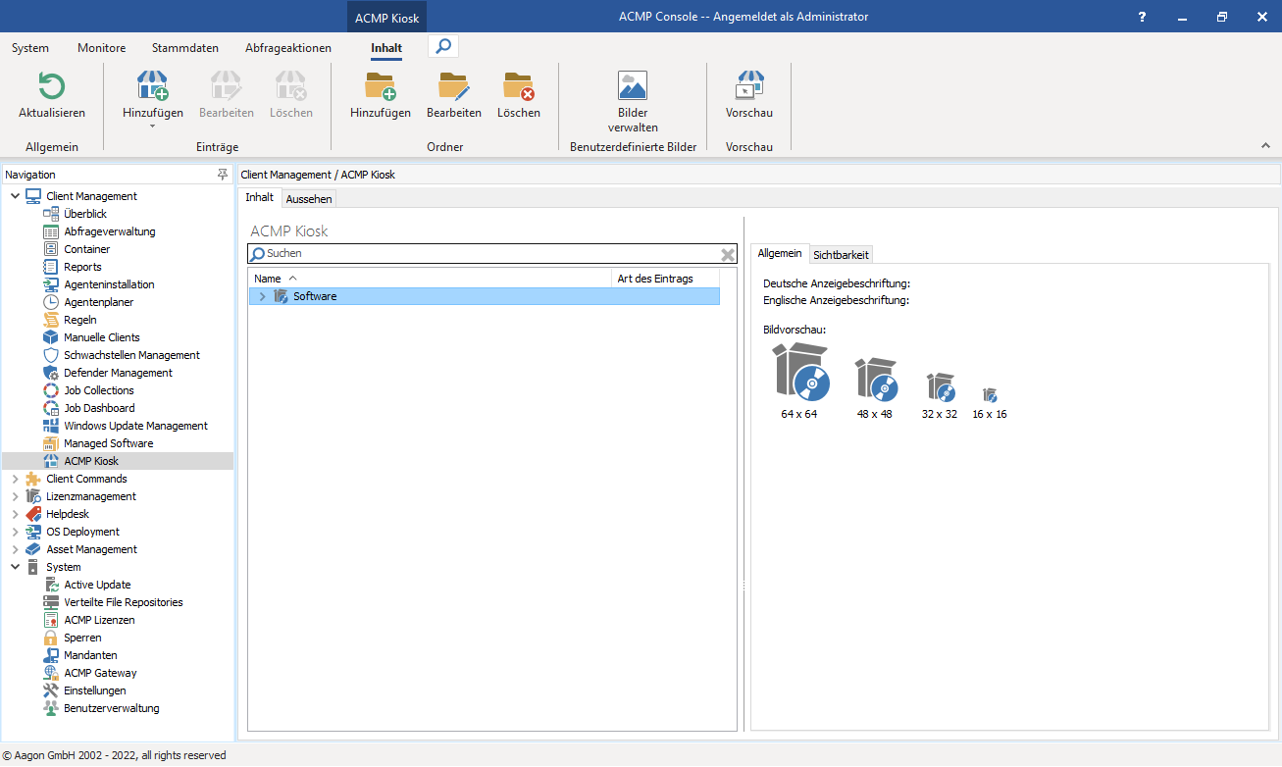Viewport: 1282px width, 767px height.
Task: Open Hinzufügen entry dropdown arrow
Action: pos(152,126)
